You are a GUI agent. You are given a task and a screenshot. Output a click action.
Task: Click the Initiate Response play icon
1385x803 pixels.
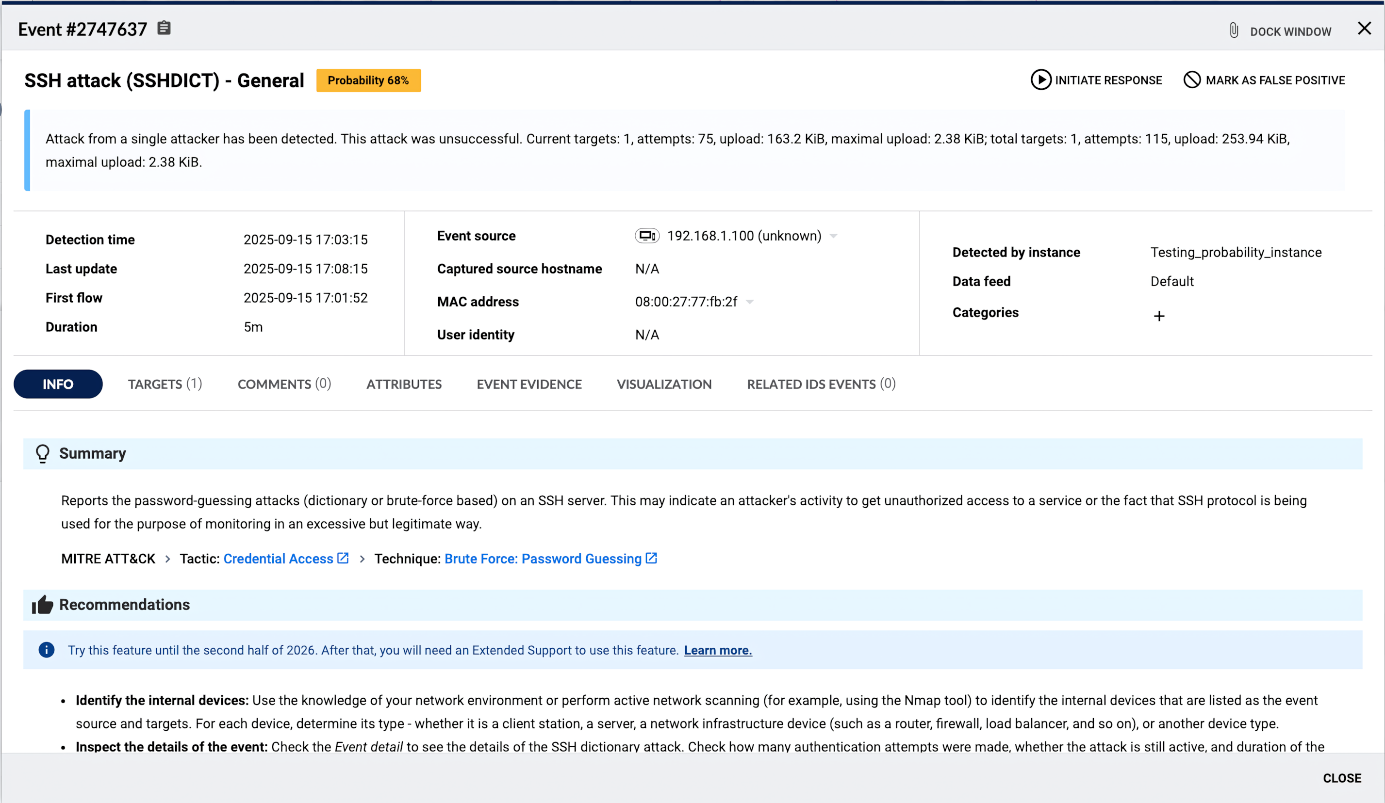point(1040,80)
